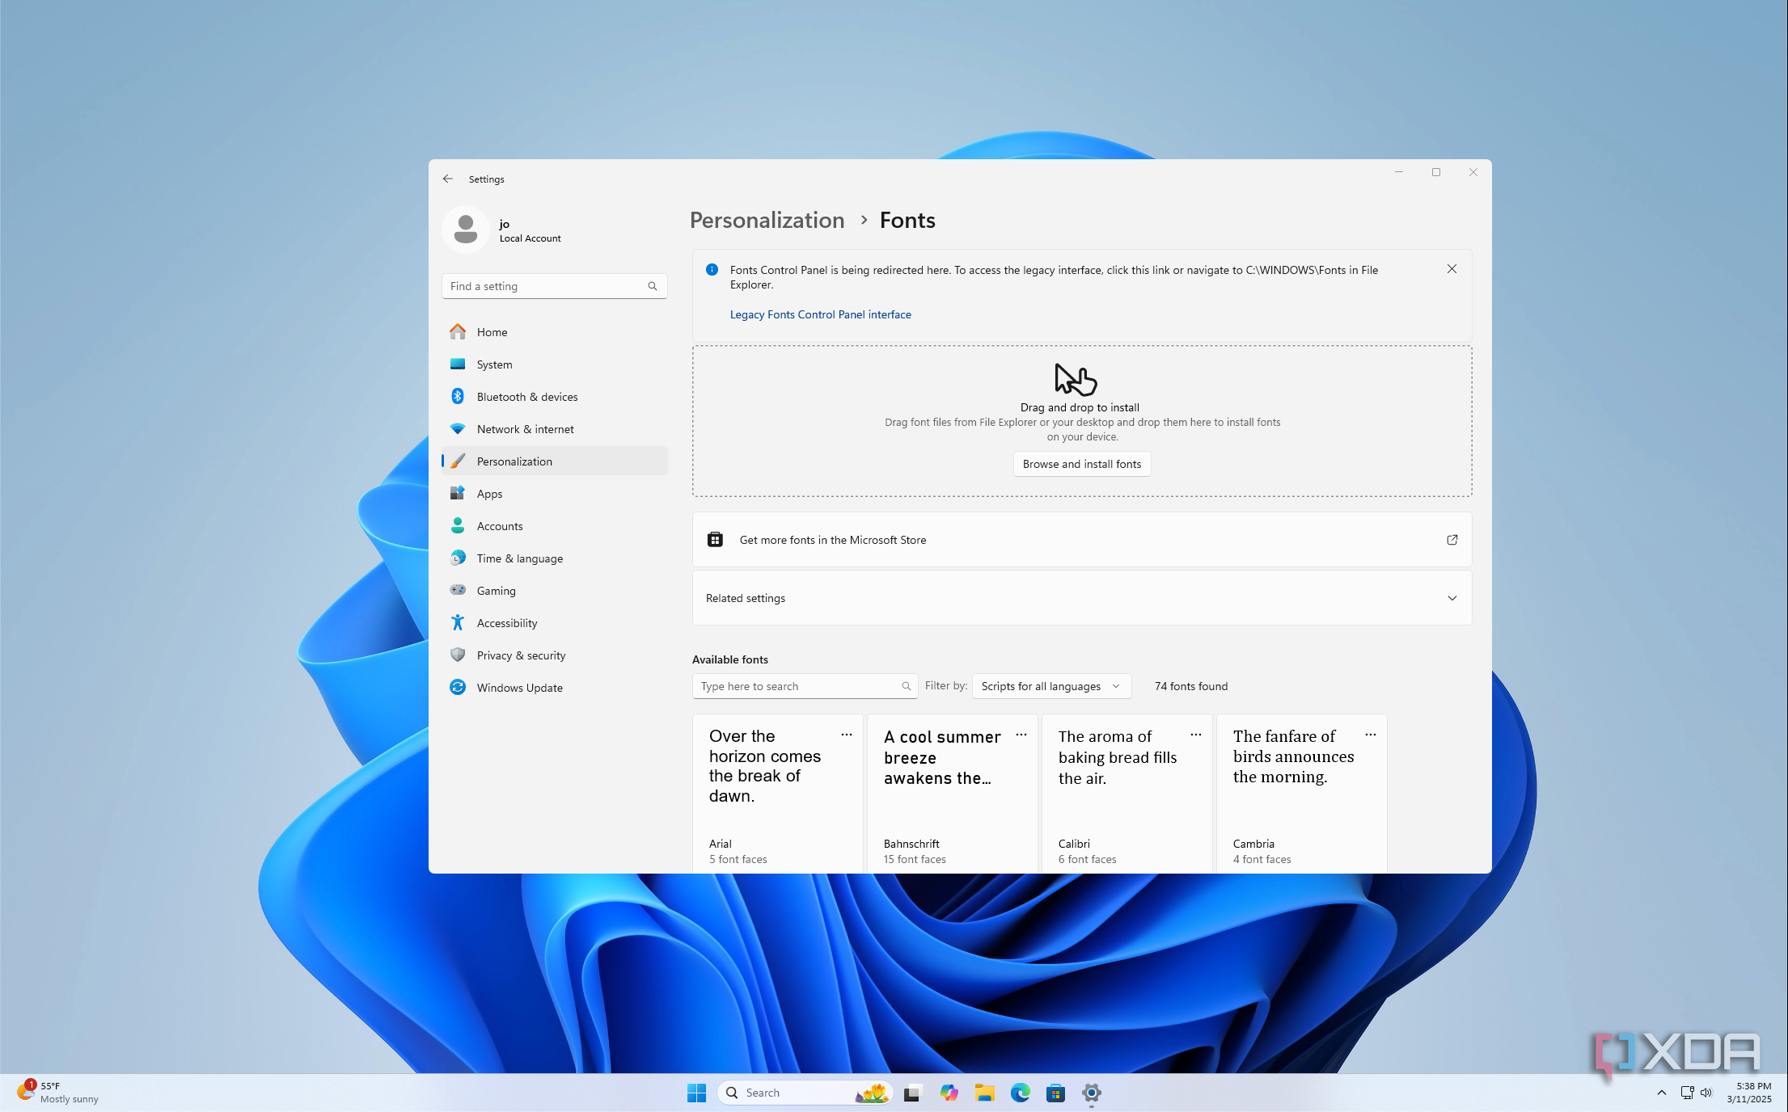Image resolution: width=1788 pixels, height=1112 pixels.
Task: Open the external link icon for Microsoft Store fonts
Action: click(1452, 540)
